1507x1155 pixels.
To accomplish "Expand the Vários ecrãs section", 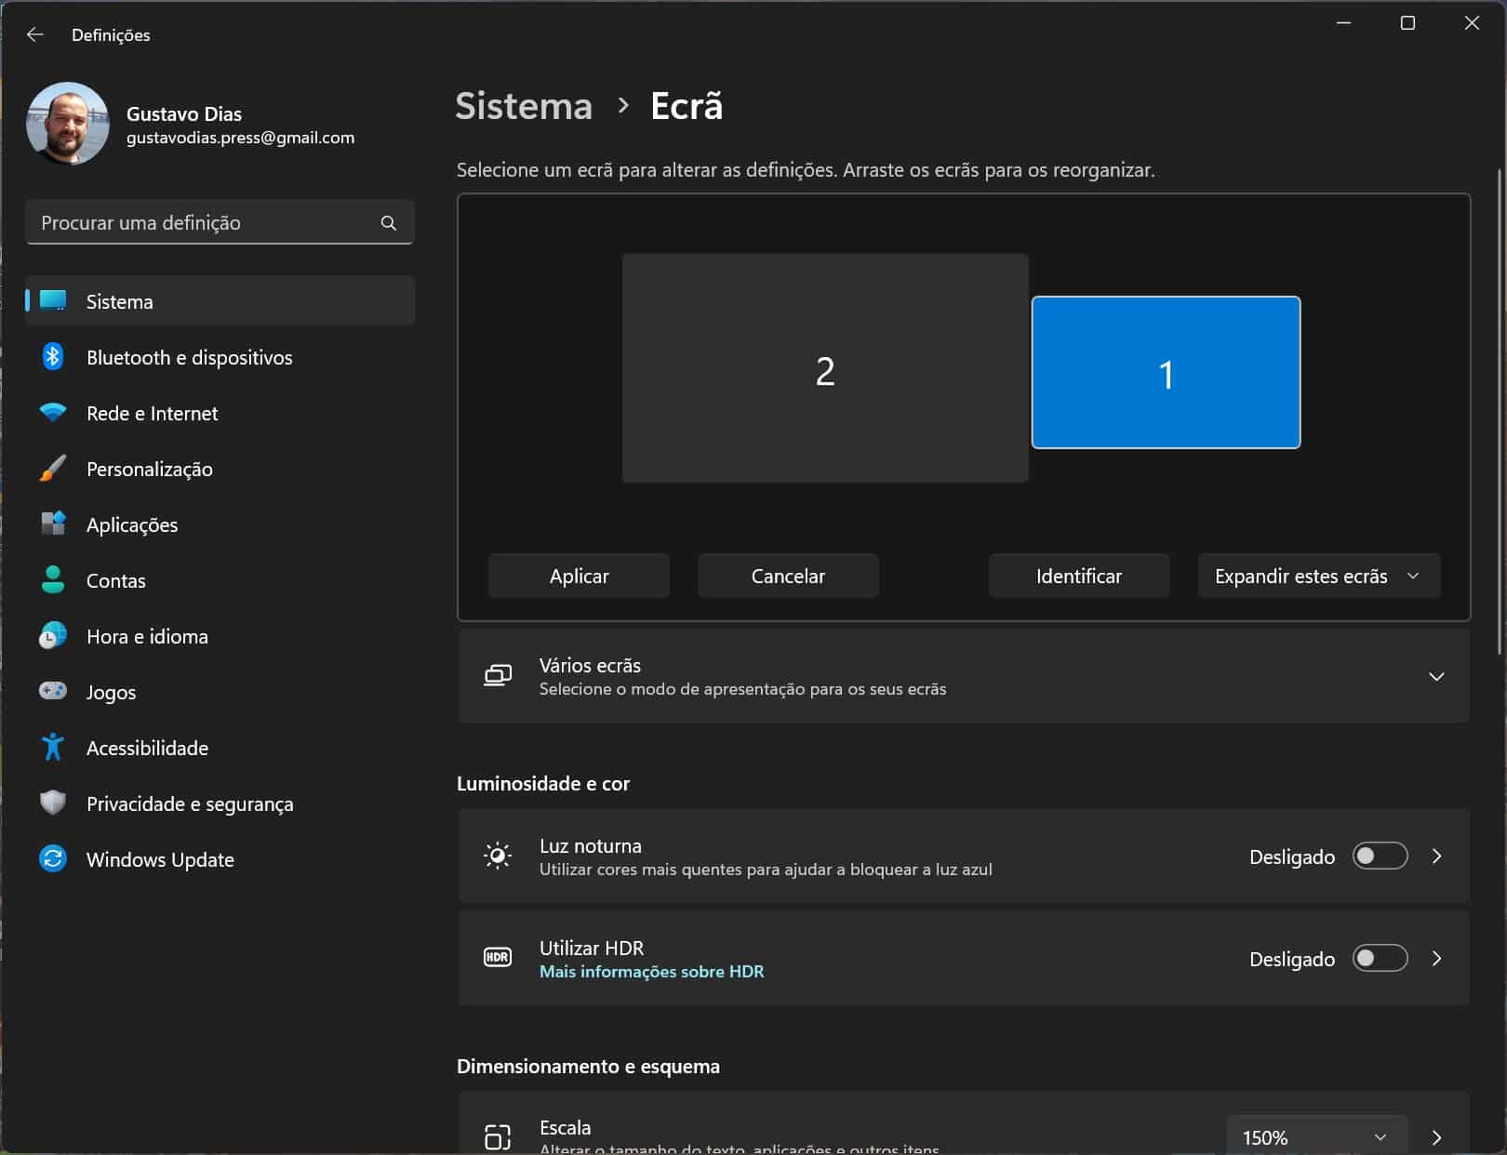I will (x=1435, y=677).
